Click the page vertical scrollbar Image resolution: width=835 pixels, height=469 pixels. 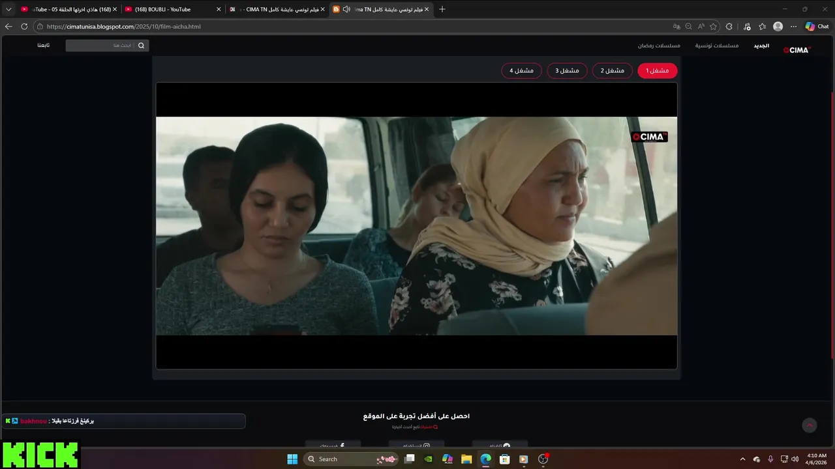coord(832,225)
